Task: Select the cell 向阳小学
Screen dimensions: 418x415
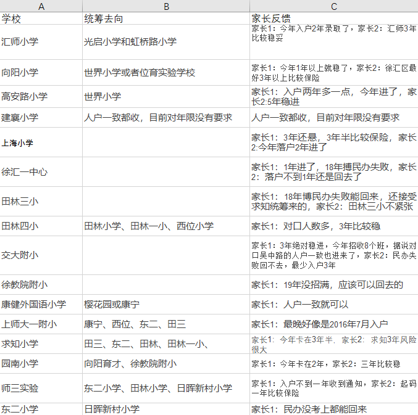Action: click(x=41, y=73)
